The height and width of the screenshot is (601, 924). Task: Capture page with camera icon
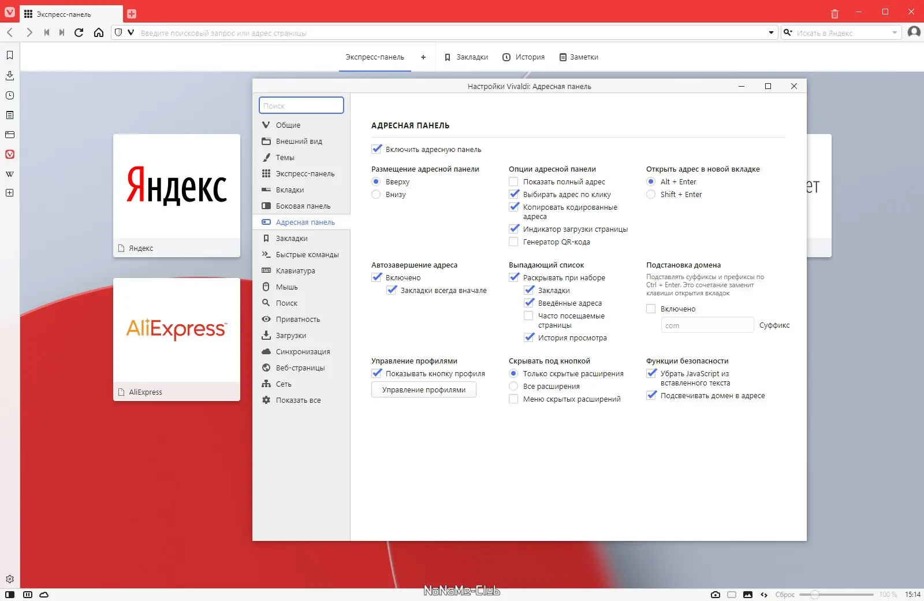[716, 595]
